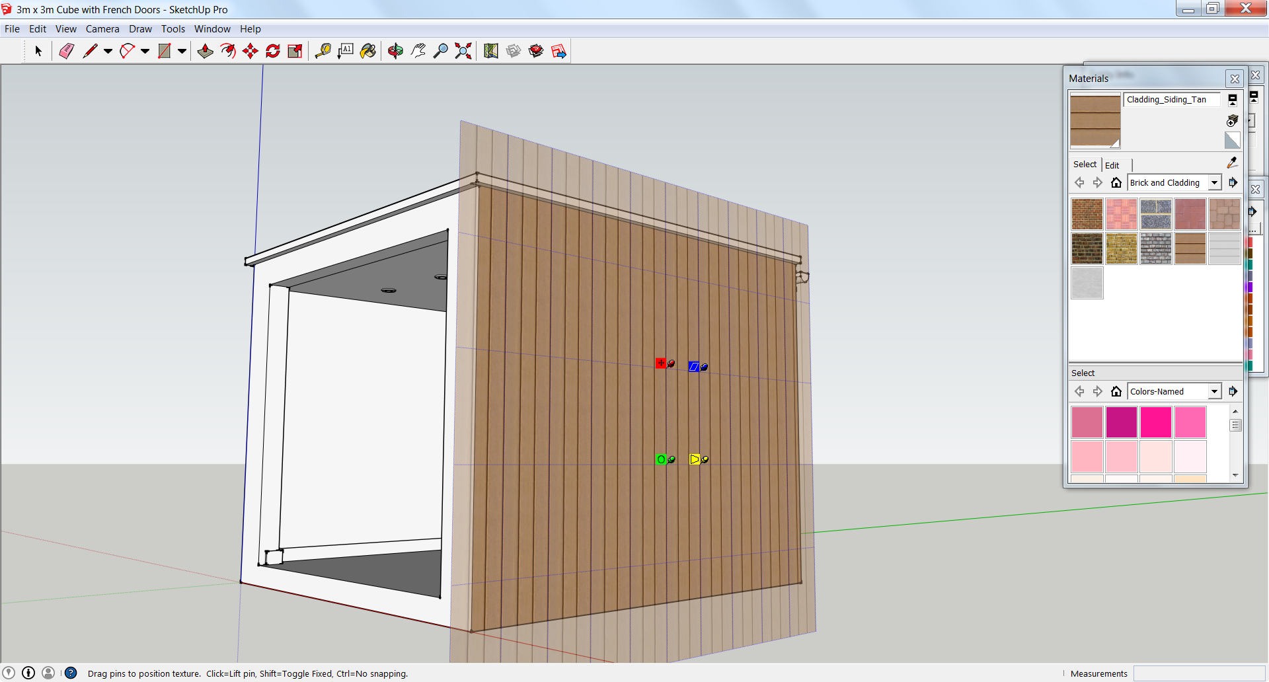Pick the Tape Measure tool
1269x682 pixels.
(323, 51)
